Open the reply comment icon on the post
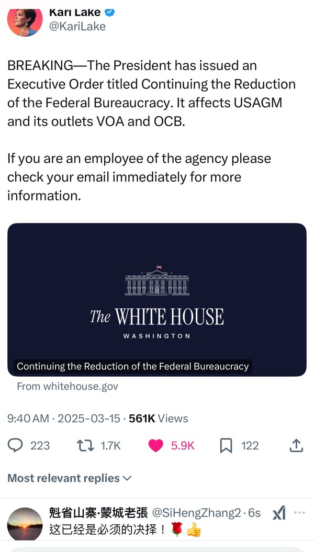The height and width of the screenshot is (552, 314). pos(16,445)
